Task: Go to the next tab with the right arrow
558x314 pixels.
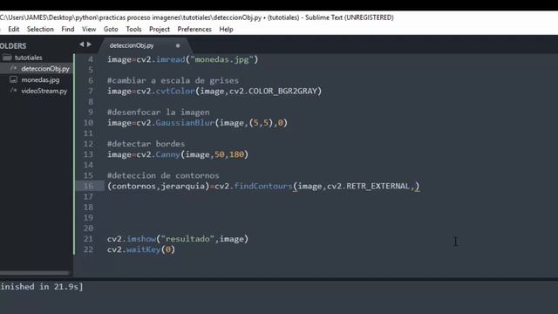Action: pyautogui.click(x=89, y=44)
